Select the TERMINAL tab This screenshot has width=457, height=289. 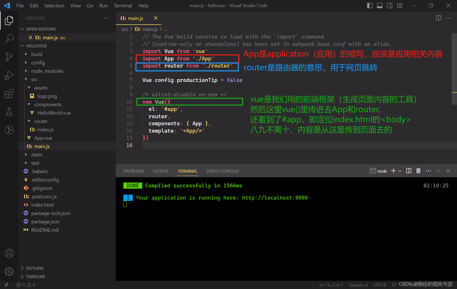188,171
